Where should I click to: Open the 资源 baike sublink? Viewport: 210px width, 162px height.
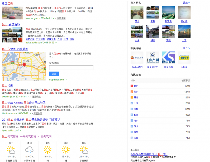pos(72,39)
